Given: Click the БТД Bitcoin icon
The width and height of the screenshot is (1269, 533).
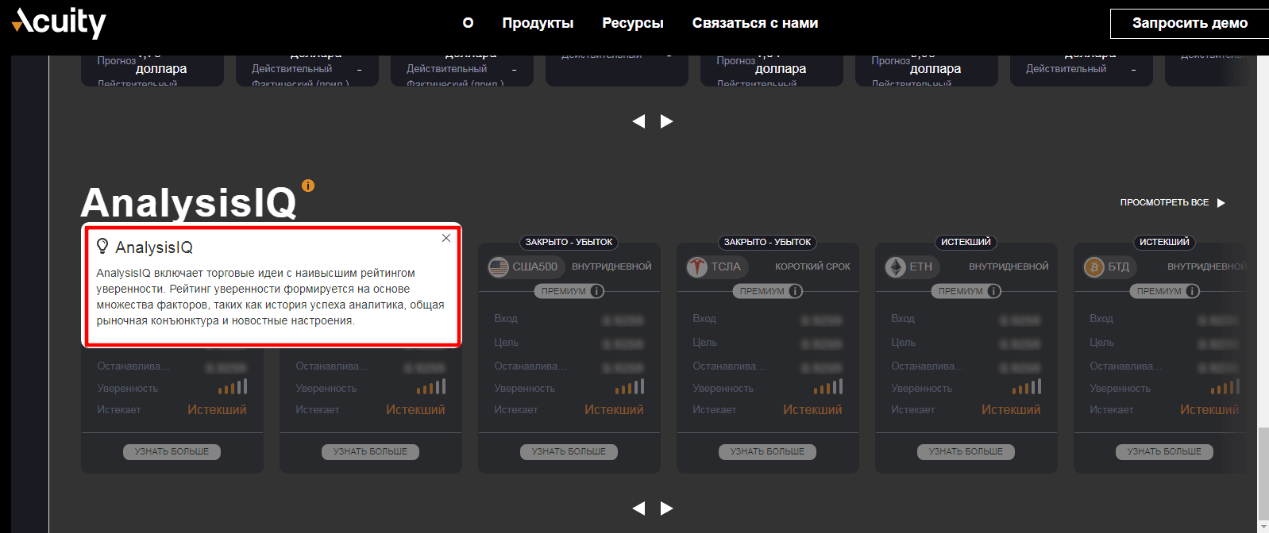Looking at the screenshot, I should click(x=1094, y=267).
